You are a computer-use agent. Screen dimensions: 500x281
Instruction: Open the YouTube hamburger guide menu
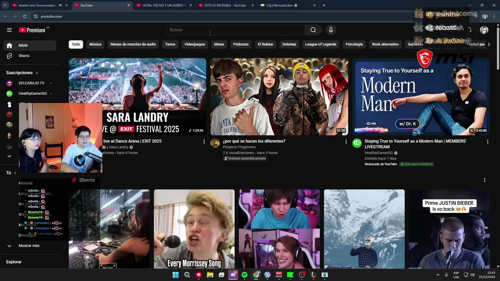9,30
